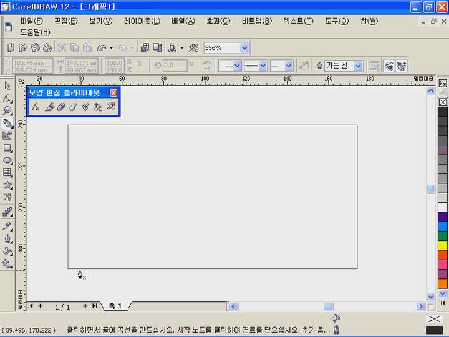This screenshot has width=449, height=337.
Task: Select the Fill bucket tool
Action: (x=7, y=251)
